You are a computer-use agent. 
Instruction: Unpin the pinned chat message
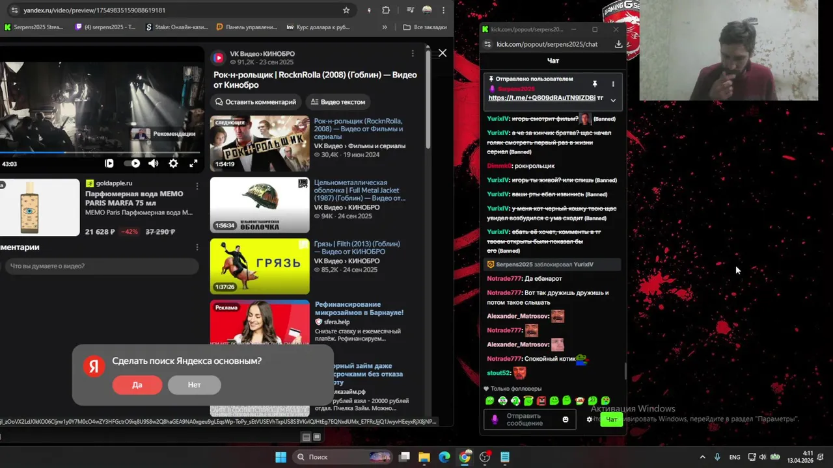coord(594,84)
